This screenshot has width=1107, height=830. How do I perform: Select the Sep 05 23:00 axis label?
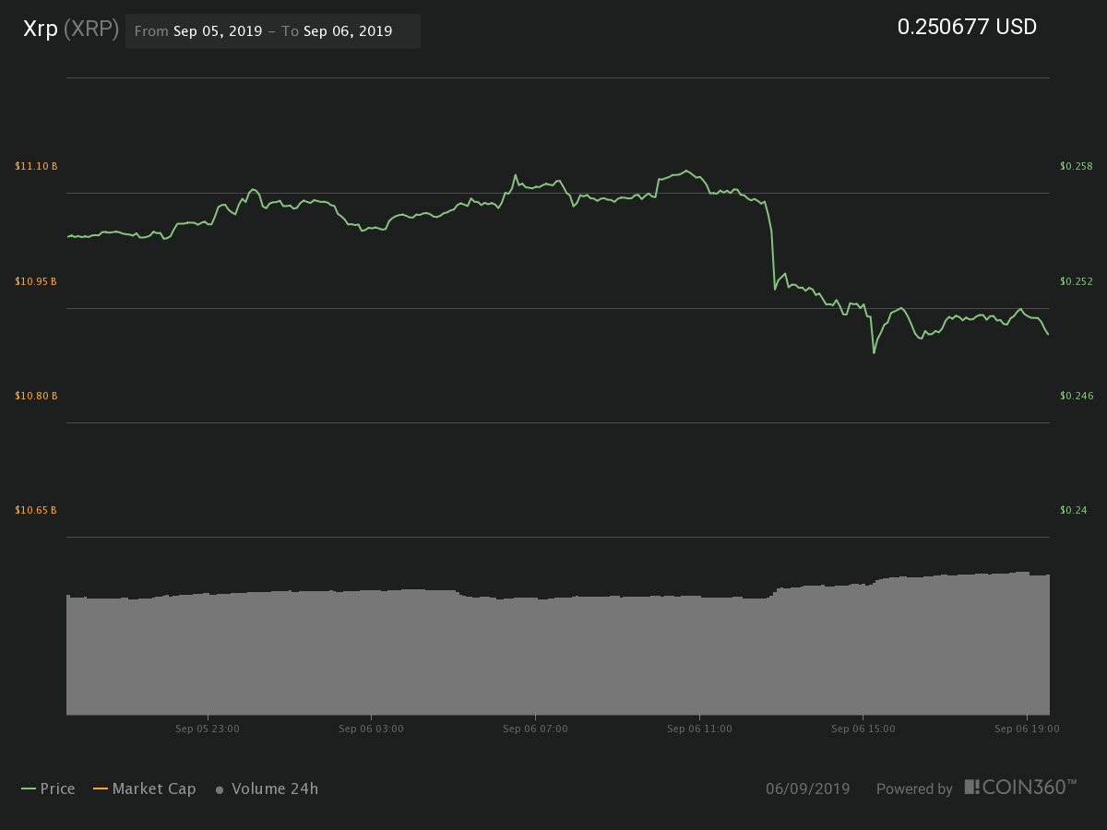208,729
